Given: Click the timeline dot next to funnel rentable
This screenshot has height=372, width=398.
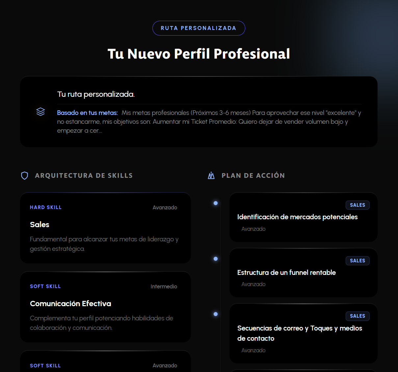Looking at the screenshot, I should click(x=216, y=259).
